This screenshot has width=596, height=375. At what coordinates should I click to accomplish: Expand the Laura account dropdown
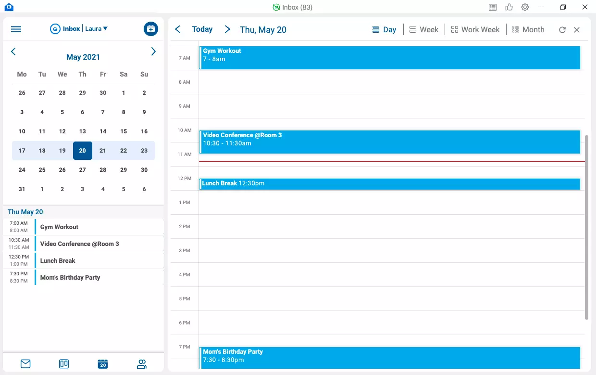click(97, 29)
